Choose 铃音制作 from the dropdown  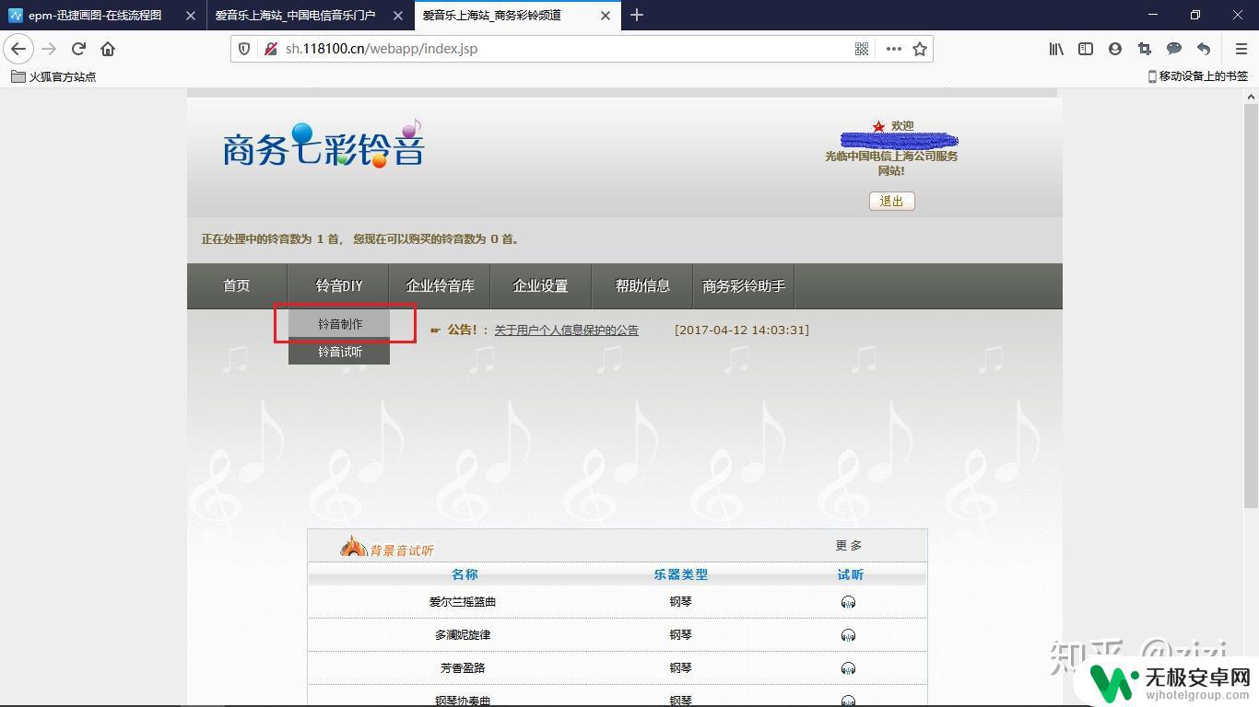point(340,324)
